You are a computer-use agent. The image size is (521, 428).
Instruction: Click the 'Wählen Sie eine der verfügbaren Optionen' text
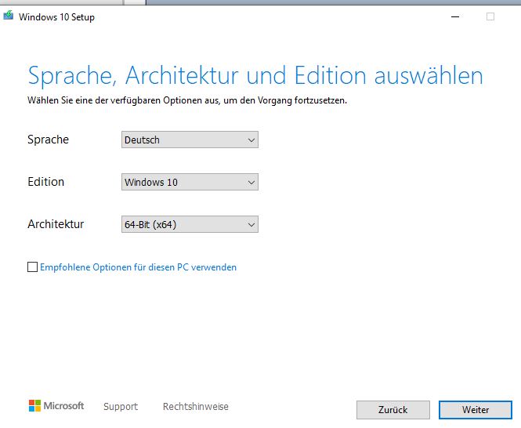pos(187,100)
